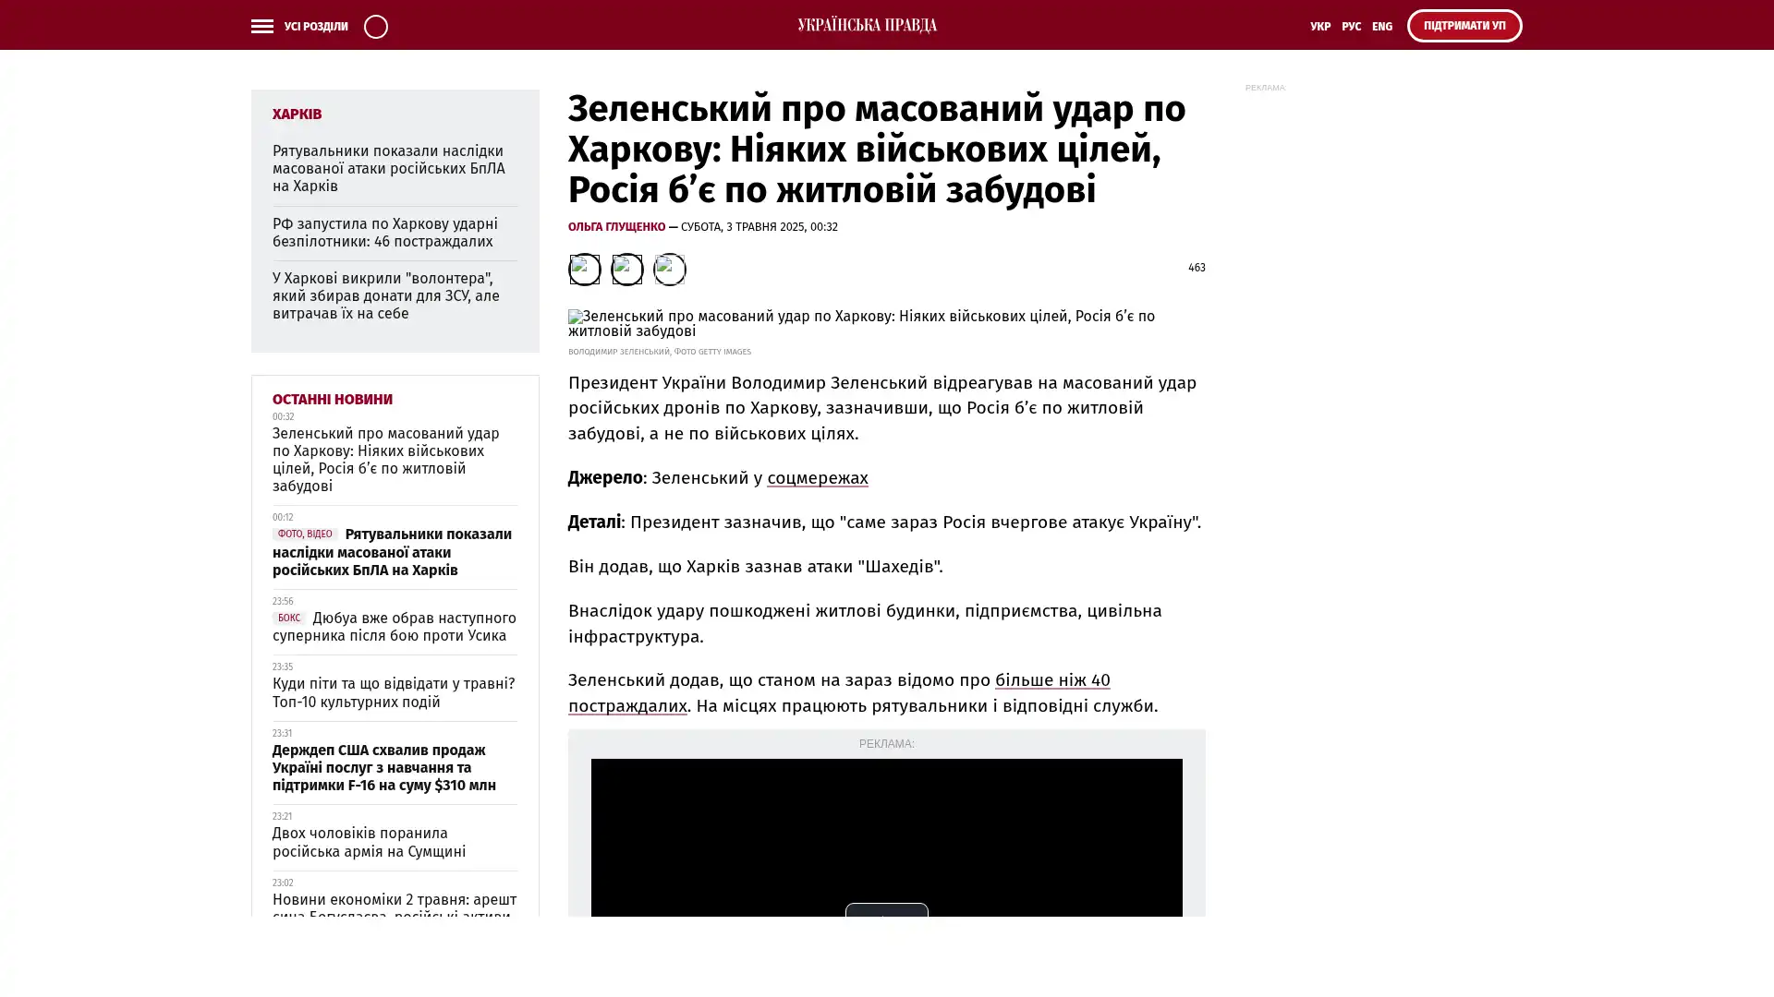Follow the соцмережах source link
Screen dimensions: 1774x997
[817, 477]
